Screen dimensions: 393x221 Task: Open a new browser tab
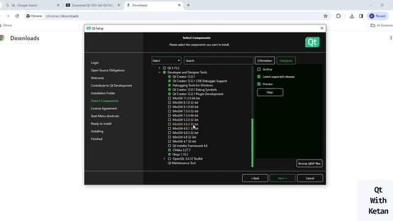tap(189, 5)
